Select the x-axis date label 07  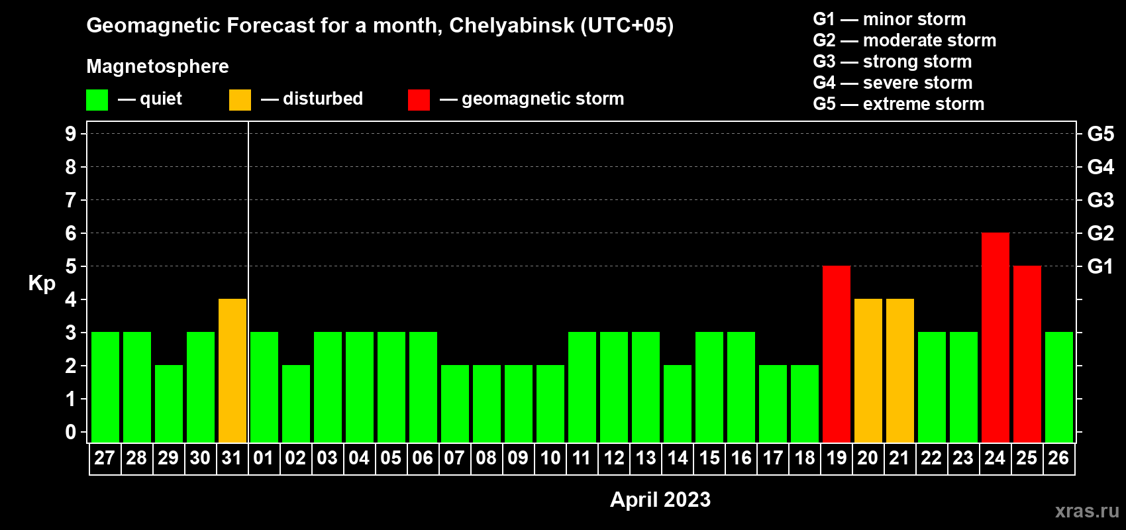(x=454, y=458)
